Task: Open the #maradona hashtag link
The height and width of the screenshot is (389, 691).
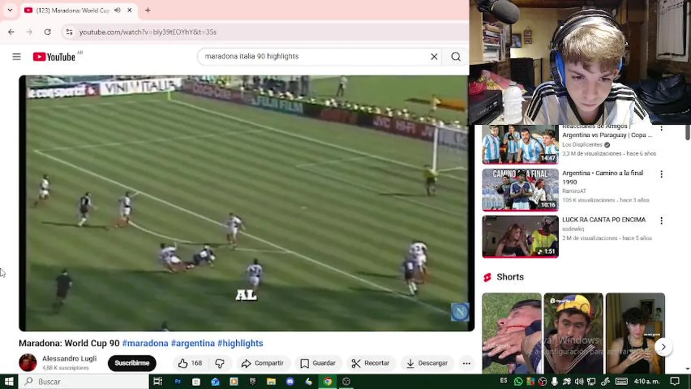Action: 145,343
